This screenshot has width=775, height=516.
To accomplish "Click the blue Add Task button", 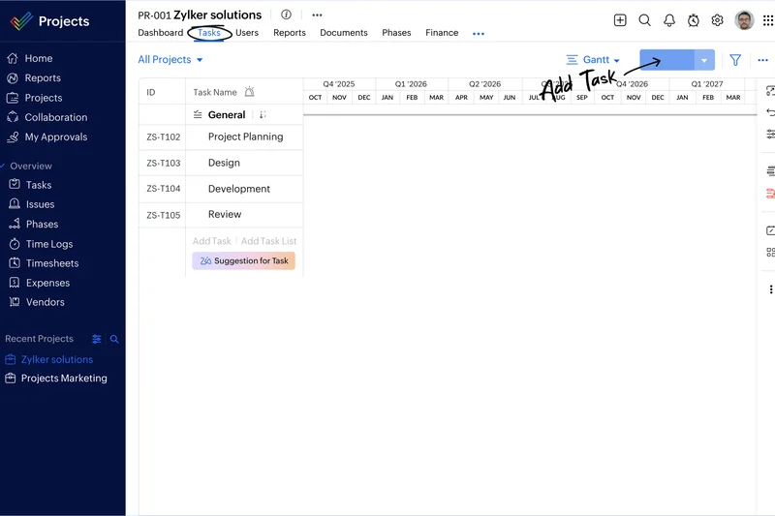I will point(666,60).
